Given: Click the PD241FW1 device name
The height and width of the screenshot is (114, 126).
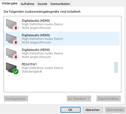Looking at the screenshot, I should point(29,64).
